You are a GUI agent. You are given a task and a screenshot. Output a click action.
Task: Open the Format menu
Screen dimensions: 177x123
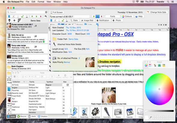click(x=41, y=2)
